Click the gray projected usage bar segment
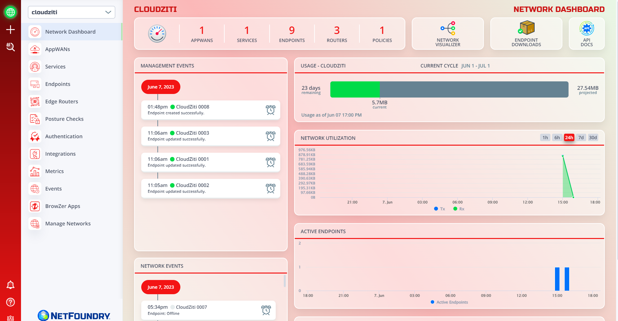 pyautogui.click(x=474, y=89)
